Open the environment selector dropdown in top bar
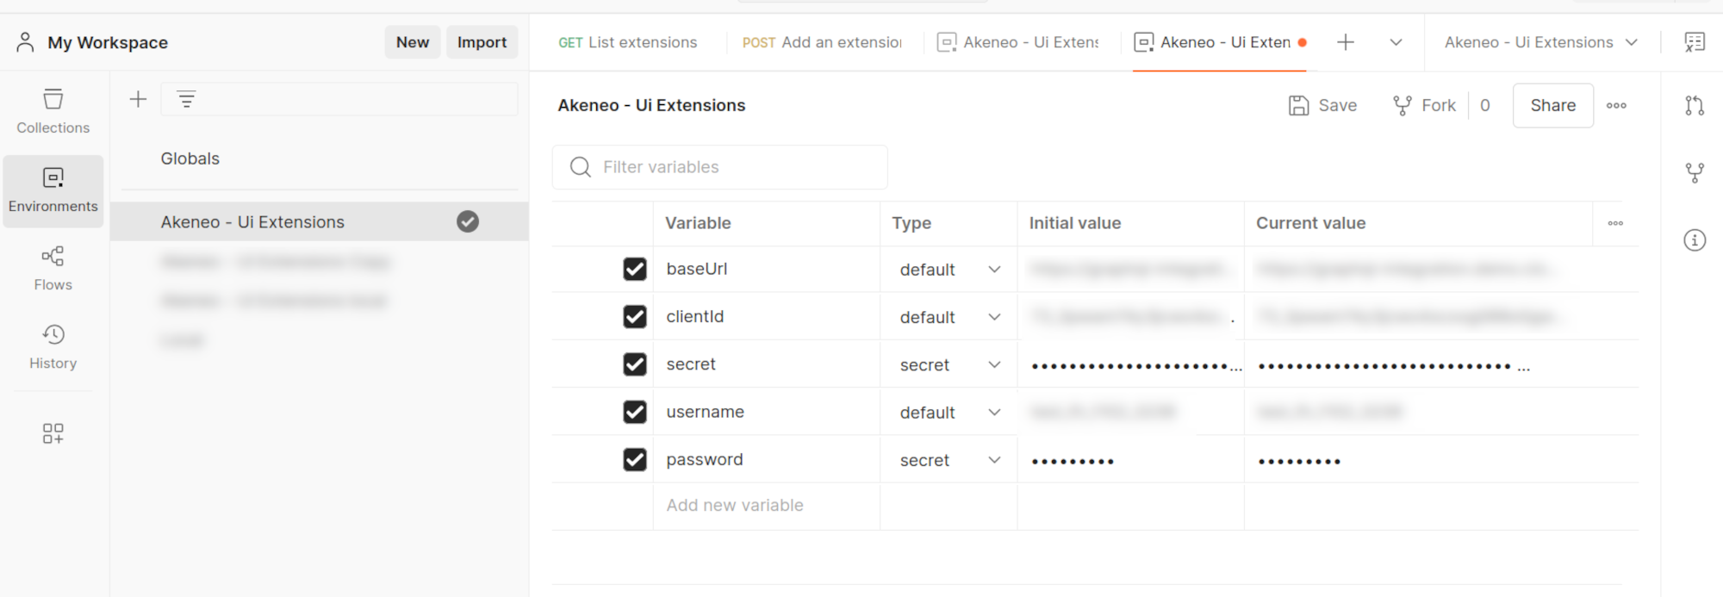Viewport: 1723px width, 597px height. tap(1540, 42)
